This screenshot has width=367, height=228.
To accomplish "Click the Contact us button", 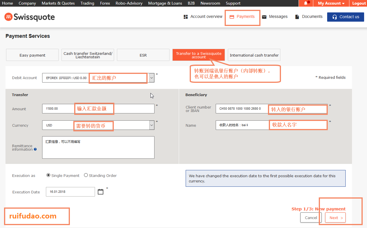I will pyautogui.click(x=346, y=17).
